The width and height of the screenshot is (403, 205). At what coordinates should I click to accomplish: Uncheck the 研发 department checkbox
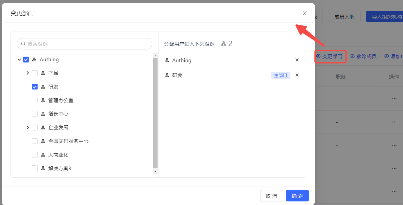point(35,87)
